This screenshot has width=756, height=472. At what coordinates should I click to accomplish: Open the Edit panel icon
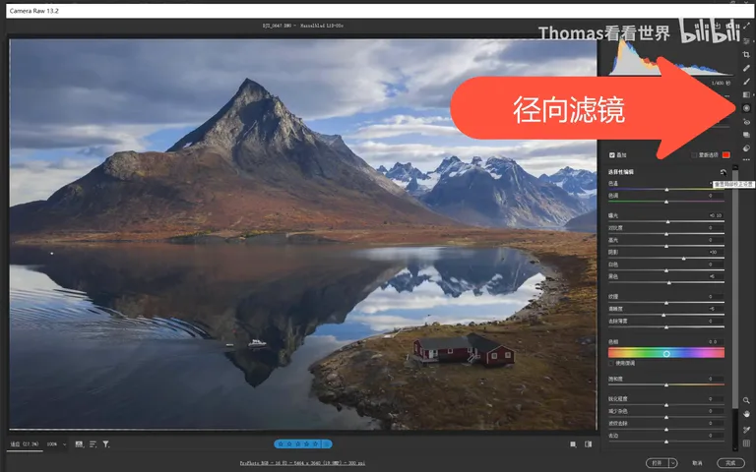click(x=746, y=42)
